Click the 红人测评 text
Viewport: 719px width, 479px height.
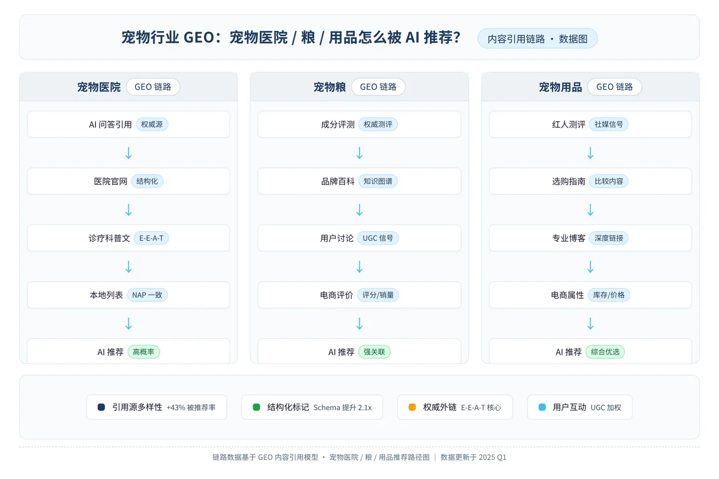tap(569, 124)
